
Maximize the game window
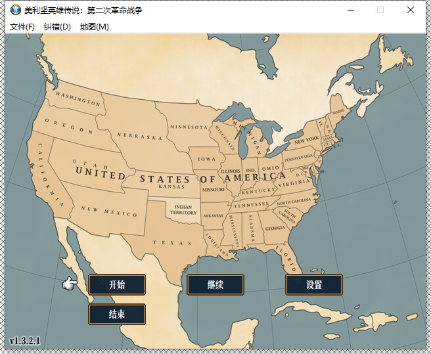(380, 10)
